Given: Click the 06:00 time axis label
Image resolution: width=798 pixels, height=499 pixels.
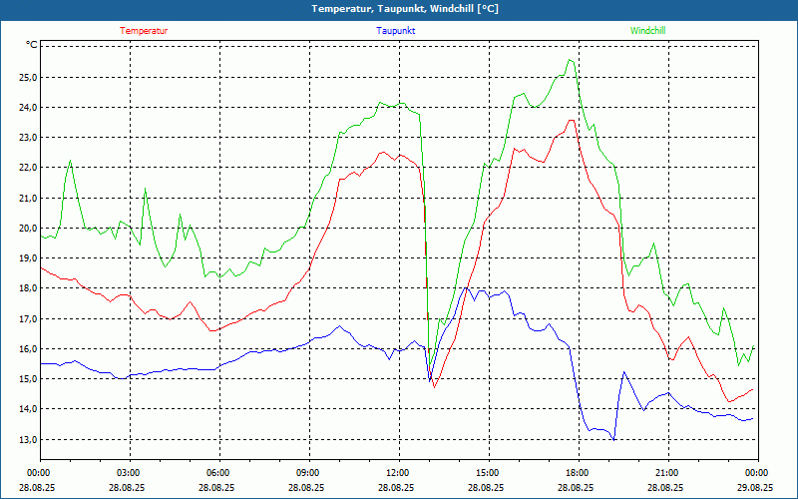Looking at the screenshot, I should coord(217,473).
